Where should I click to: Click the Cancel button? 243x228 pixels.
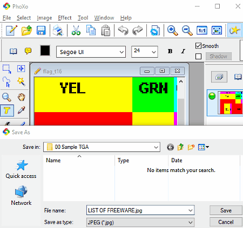pos(226,222)
